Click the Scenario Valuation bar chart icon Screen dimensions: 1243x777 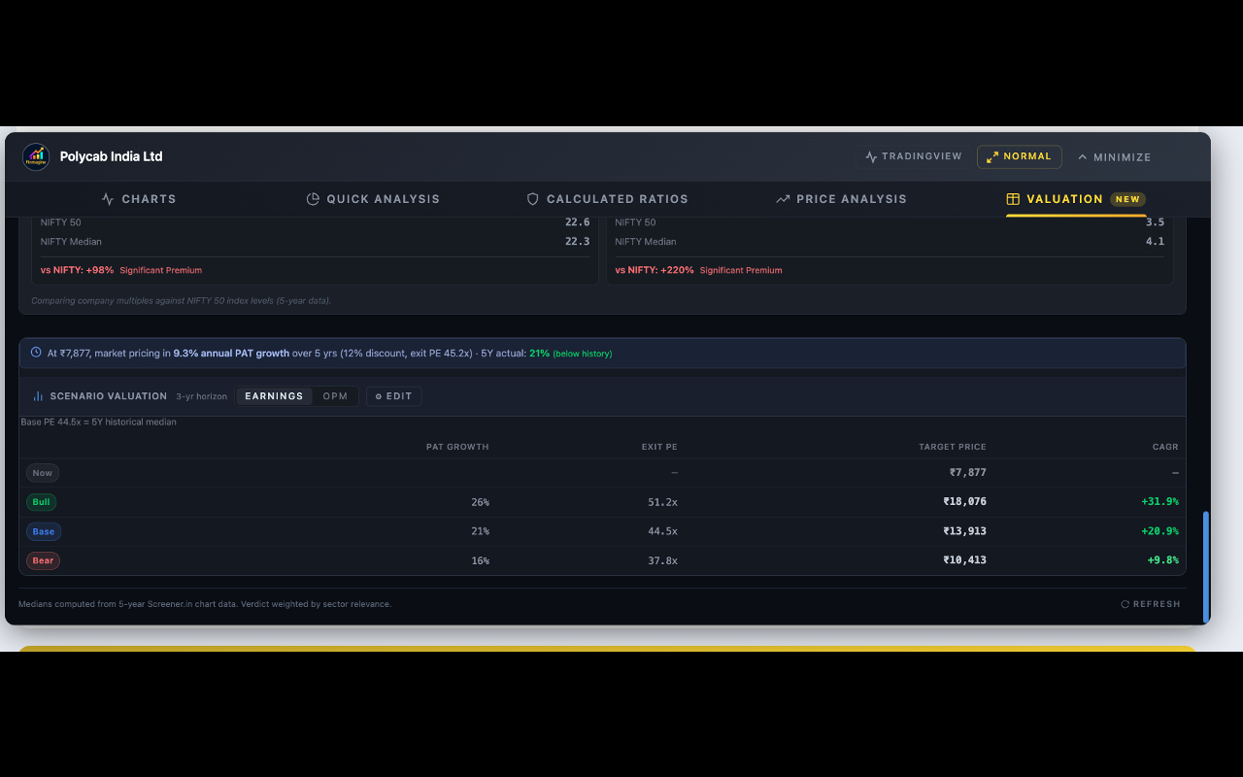(38, 396)
